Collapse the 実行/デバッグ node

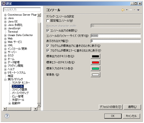pyautogui.click(x=5, y=80)
